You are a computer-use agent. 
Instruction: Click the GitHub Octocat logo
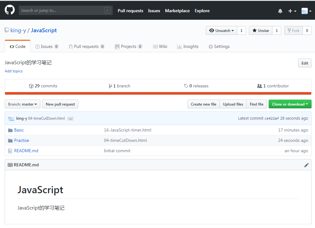[10, 10]
